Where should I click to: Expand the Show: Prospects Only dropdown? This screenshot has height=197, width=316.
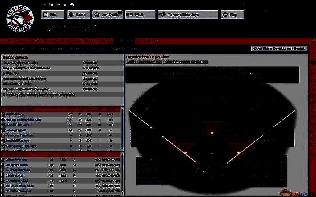144,62
